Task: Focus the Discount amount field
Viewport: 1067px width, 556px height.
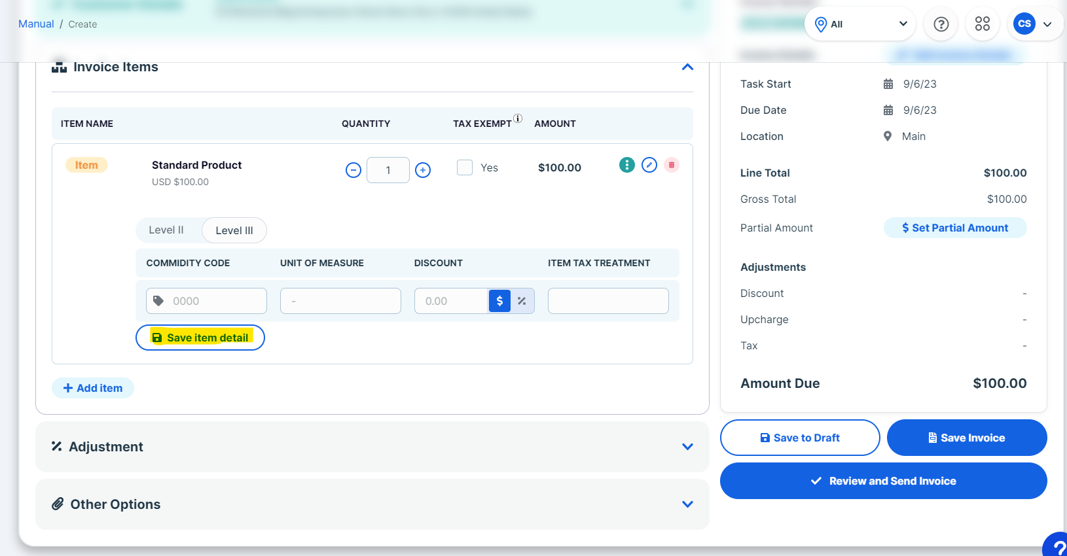Action: point(452,301)
